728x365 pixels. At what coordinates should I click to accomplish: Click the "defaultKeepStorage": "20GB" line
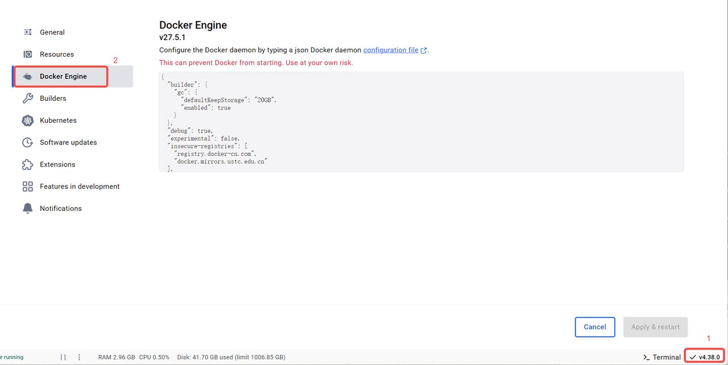[228, 100]
